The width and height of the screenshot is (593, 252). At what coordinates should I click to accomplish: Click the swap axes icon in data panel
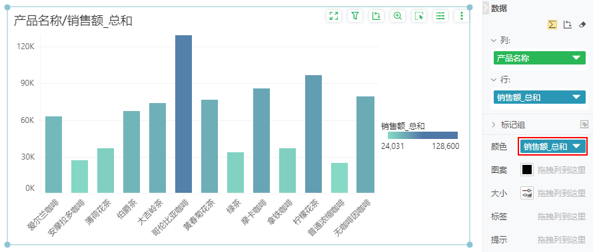[x=567, y=25]
